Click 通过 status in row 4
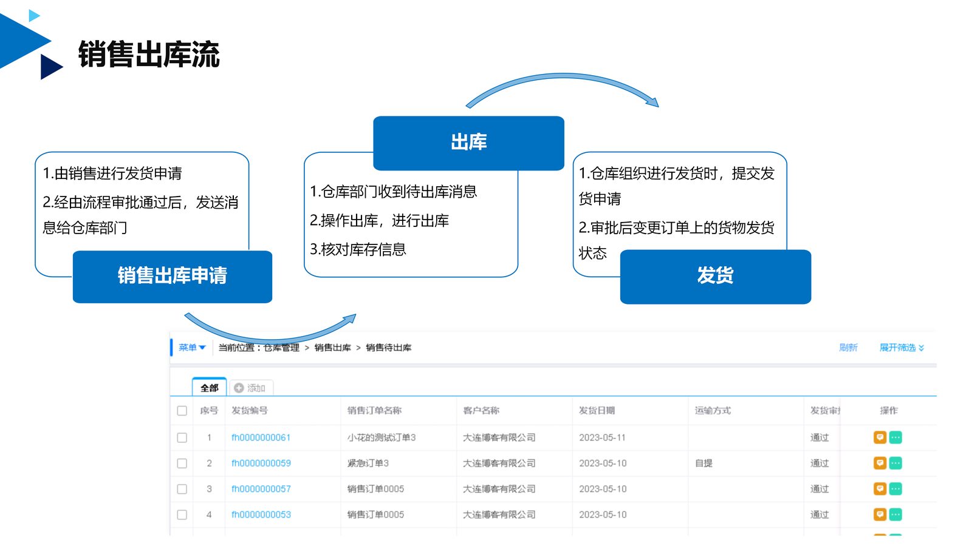 pyautogui.click(x=820, y=514)
